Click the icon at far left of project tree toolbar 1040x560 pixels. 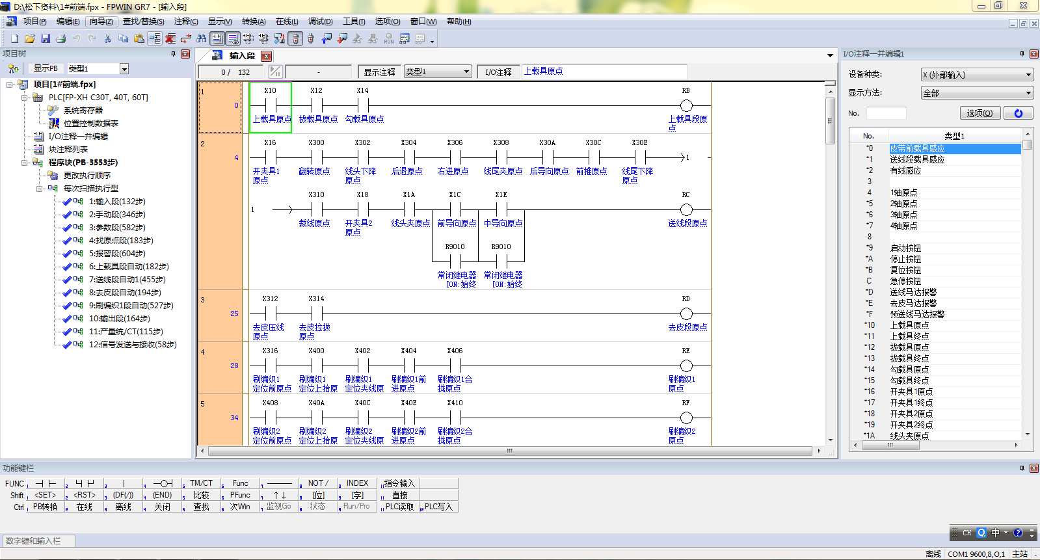[13, 68]
